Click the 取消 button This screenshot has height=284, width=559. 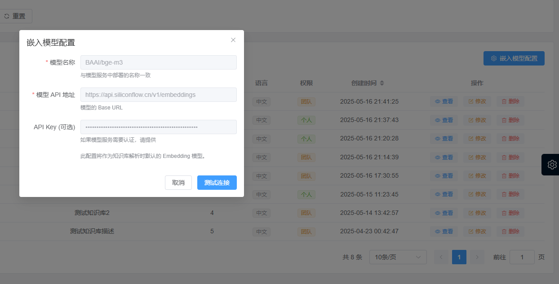point(178,183)
